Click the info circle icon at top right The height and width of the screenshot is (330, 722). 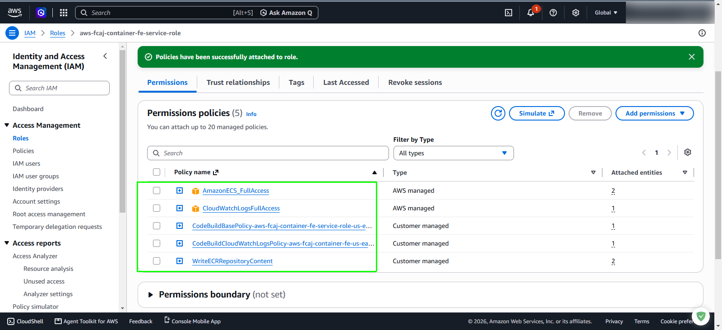702,33
